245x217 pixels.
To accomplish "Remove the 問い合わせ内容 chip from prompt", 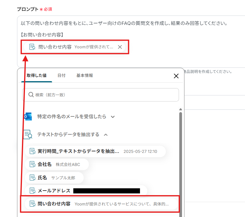I will click(120, 47).
